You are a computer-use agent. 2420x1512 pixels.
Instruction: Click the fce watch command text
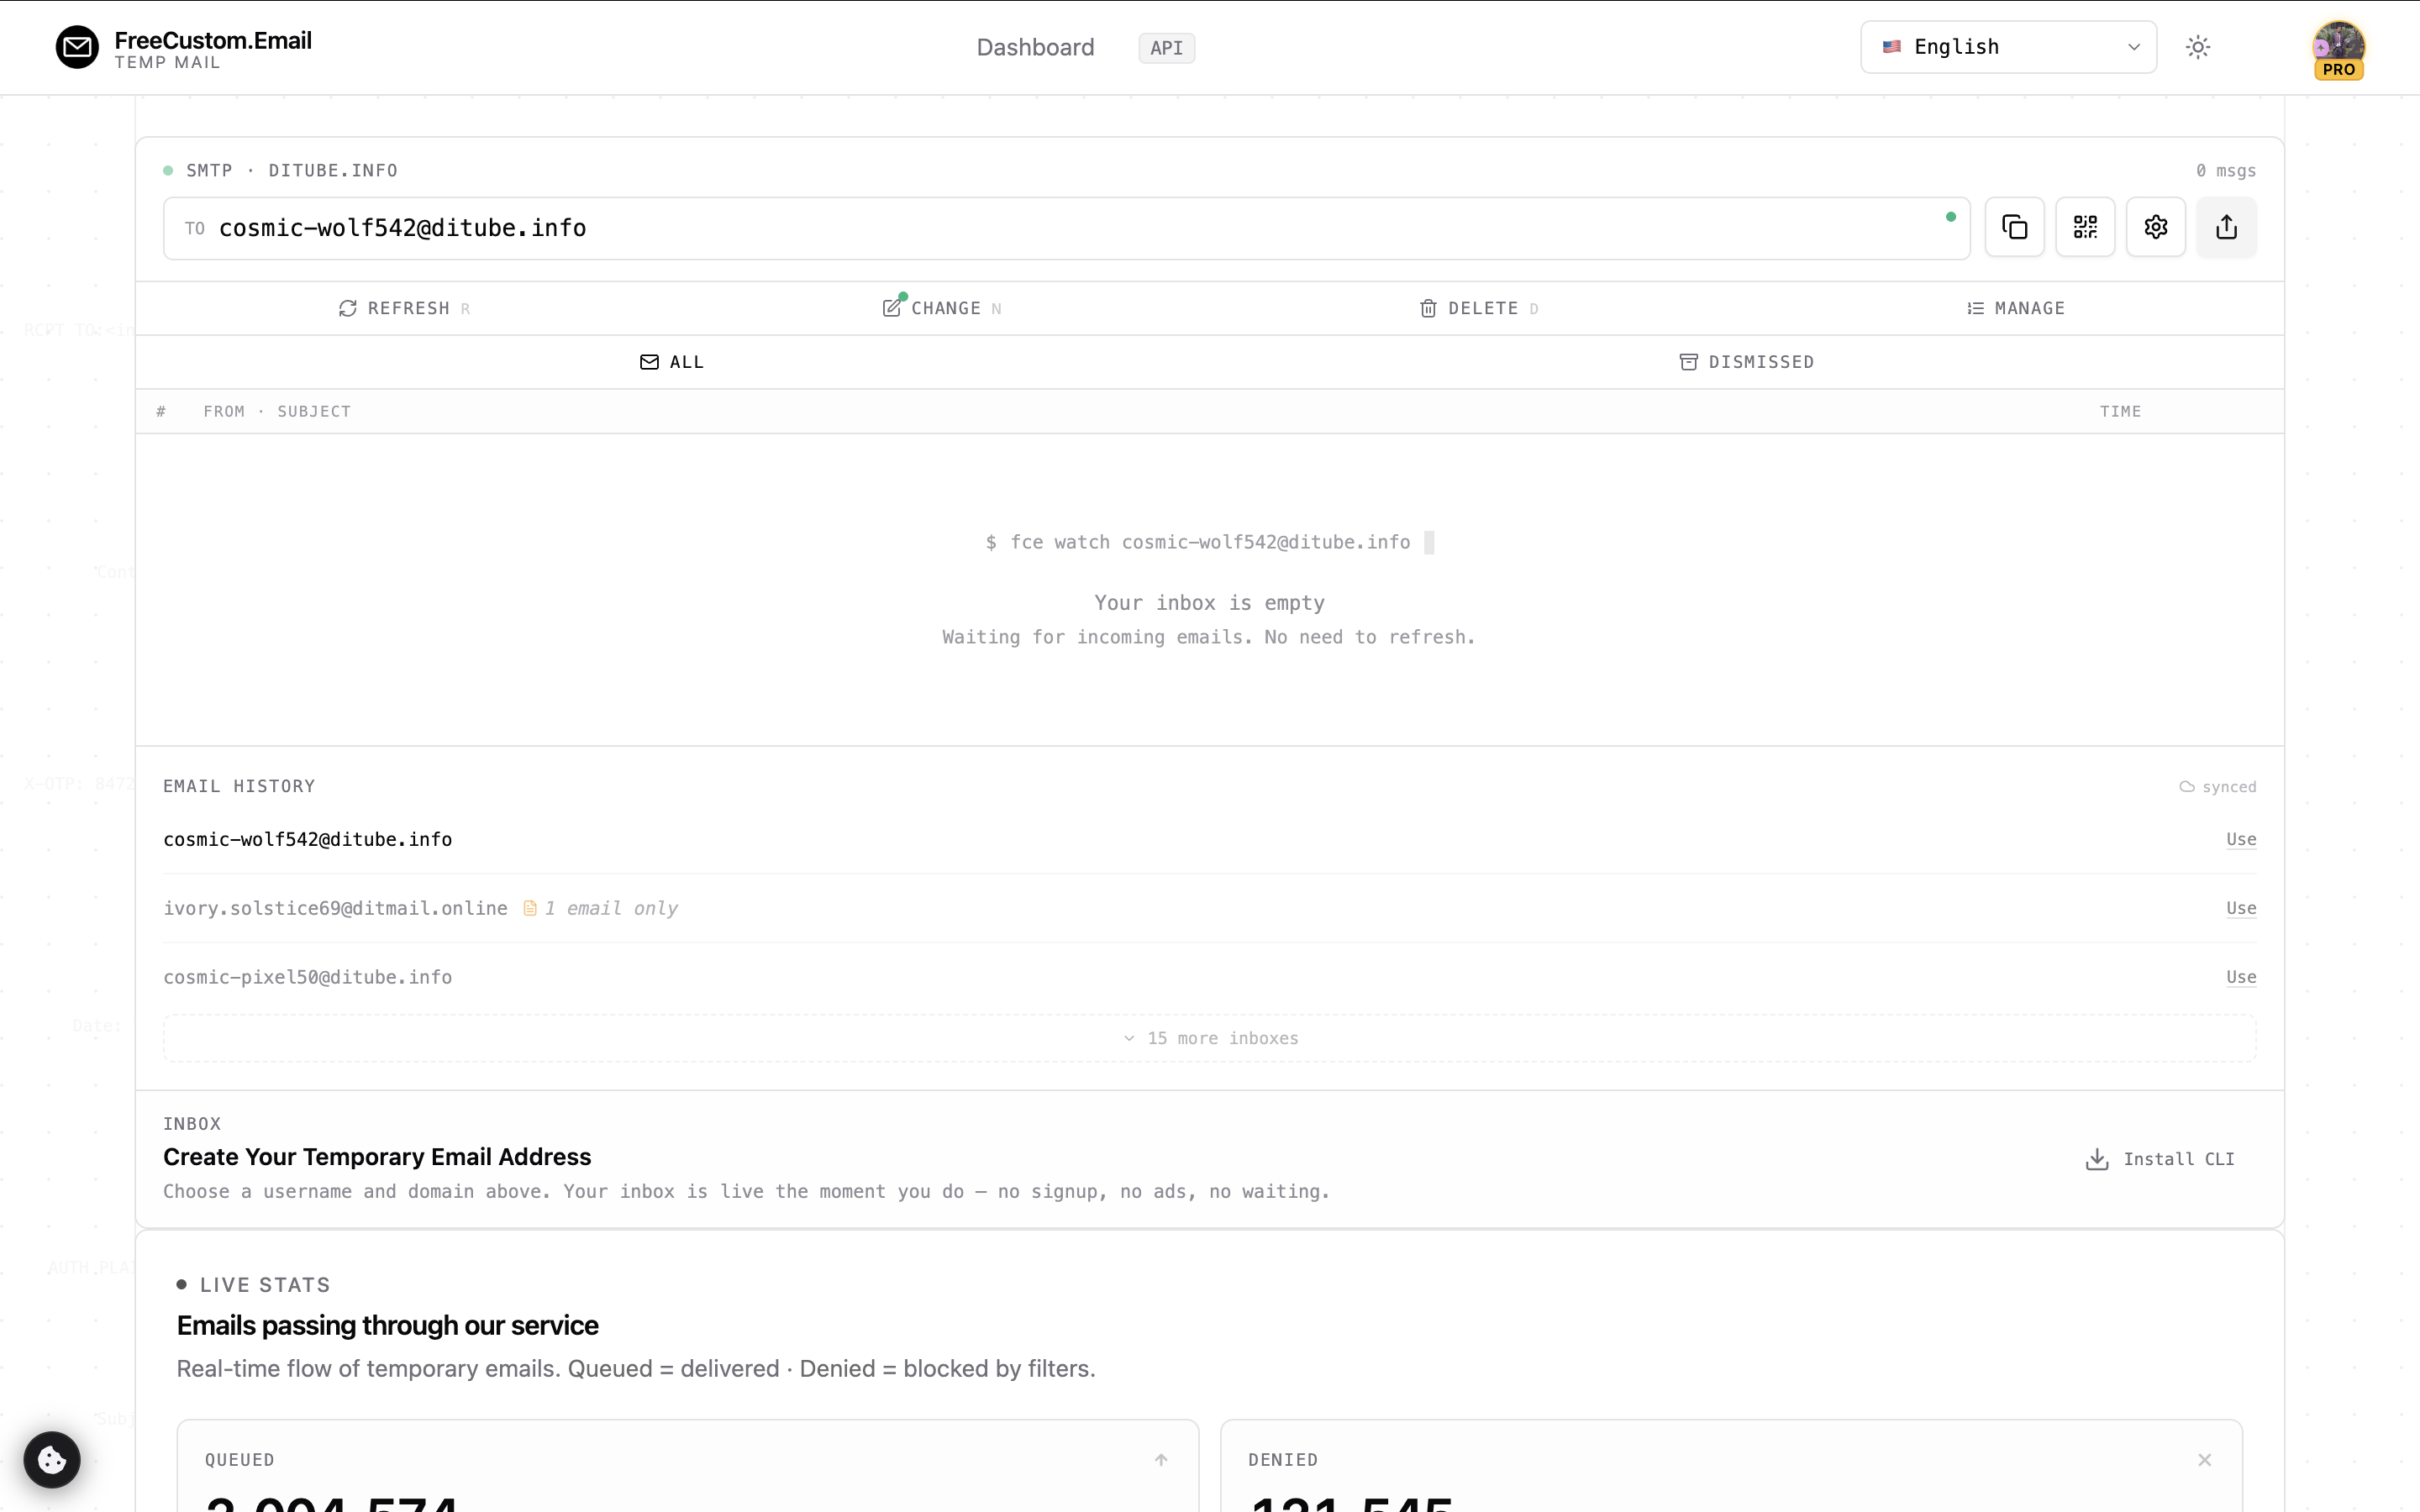[x=1210, y=542]
